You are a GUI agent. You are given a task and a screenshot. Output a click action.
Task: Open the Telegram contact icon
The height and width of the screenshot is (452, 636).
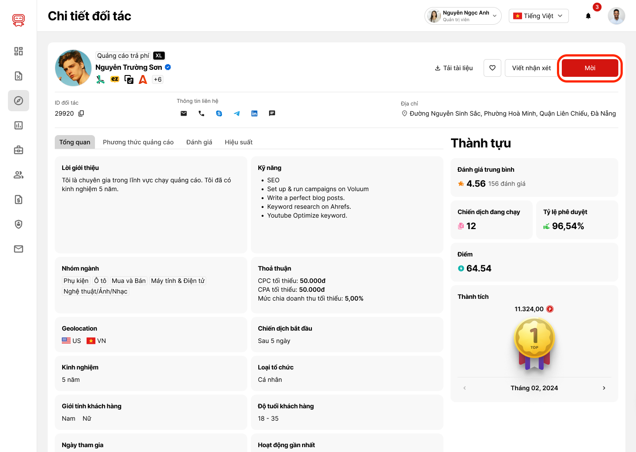(237, 113)
